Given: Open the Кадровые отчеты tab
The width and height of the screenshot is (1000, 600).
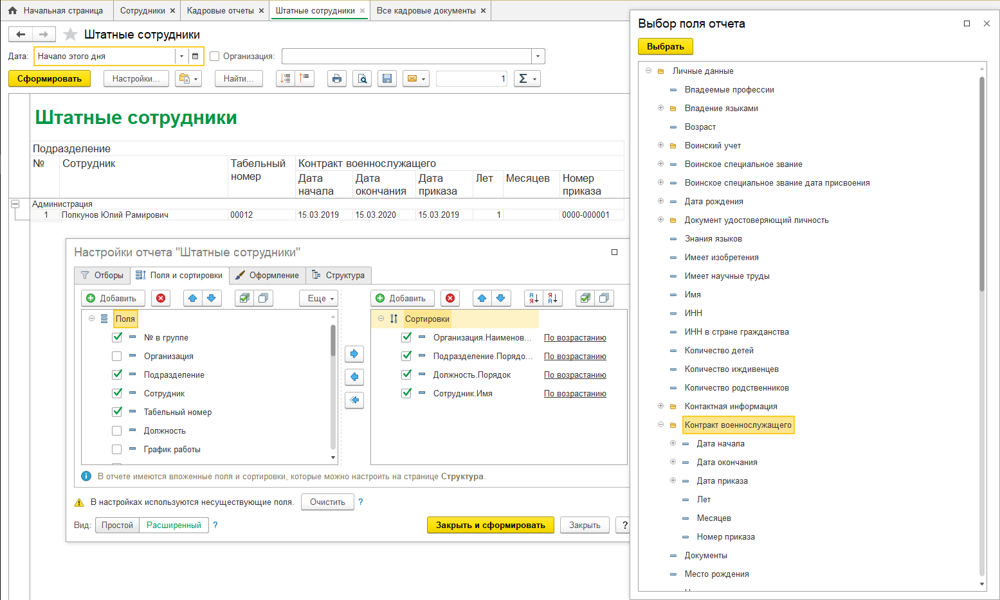Looking at the screenshot, I should (x=220, y=10).
